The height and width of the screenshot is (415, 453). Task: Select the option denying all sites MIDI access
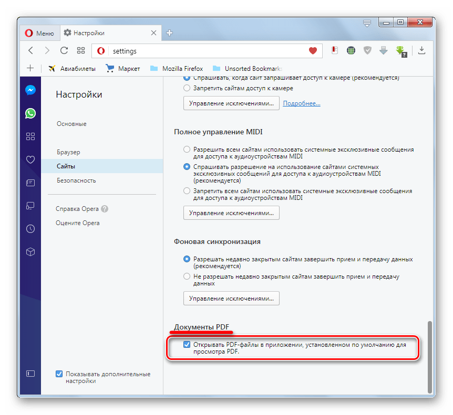[187, 191]
